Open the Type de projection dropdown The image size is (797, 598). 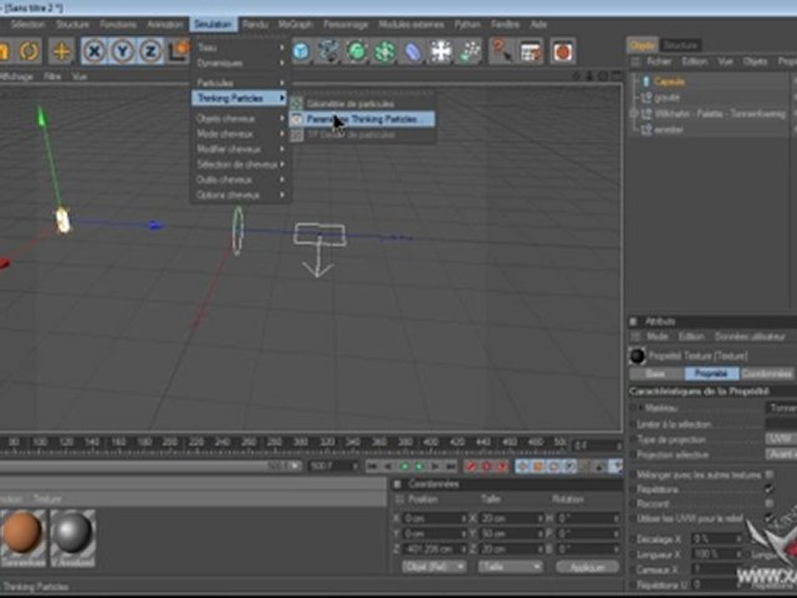click(780, 439)
